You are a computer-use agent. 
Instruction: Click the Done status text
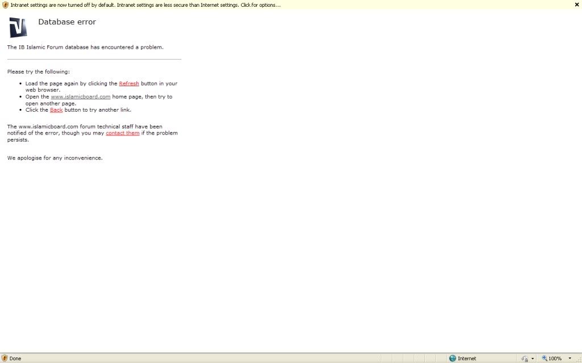click(15, 358)
